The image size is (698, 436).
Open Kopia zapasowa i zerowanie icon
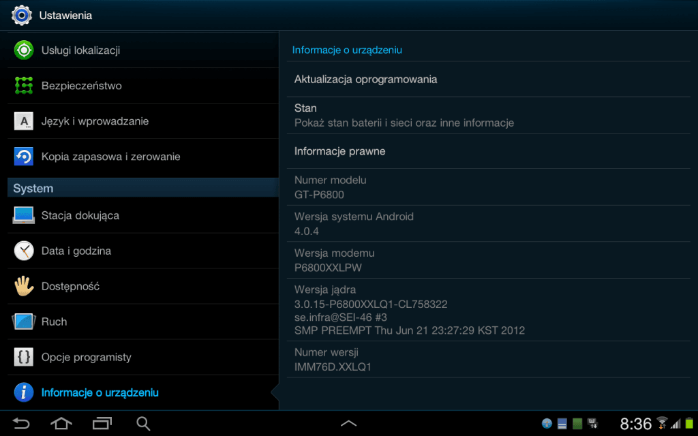click(24, 157)
